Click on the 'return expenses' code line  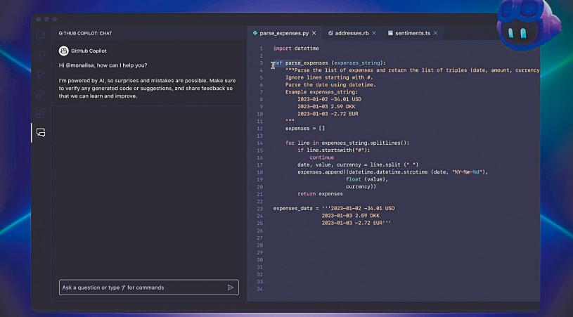(x=320, y=193)
